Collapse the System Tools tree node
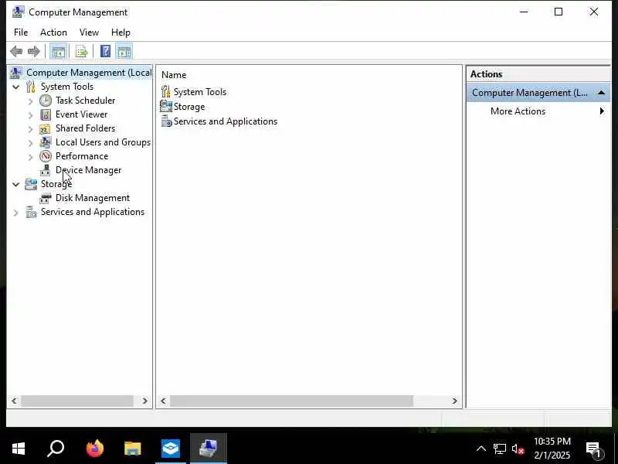618x464 pixels. [x=15, y=87]
